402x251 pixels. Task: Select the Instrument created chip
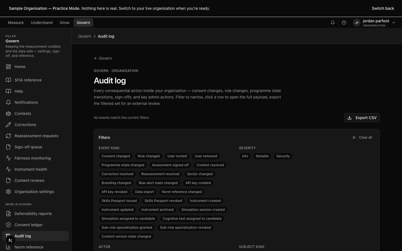tap(205, 201)
